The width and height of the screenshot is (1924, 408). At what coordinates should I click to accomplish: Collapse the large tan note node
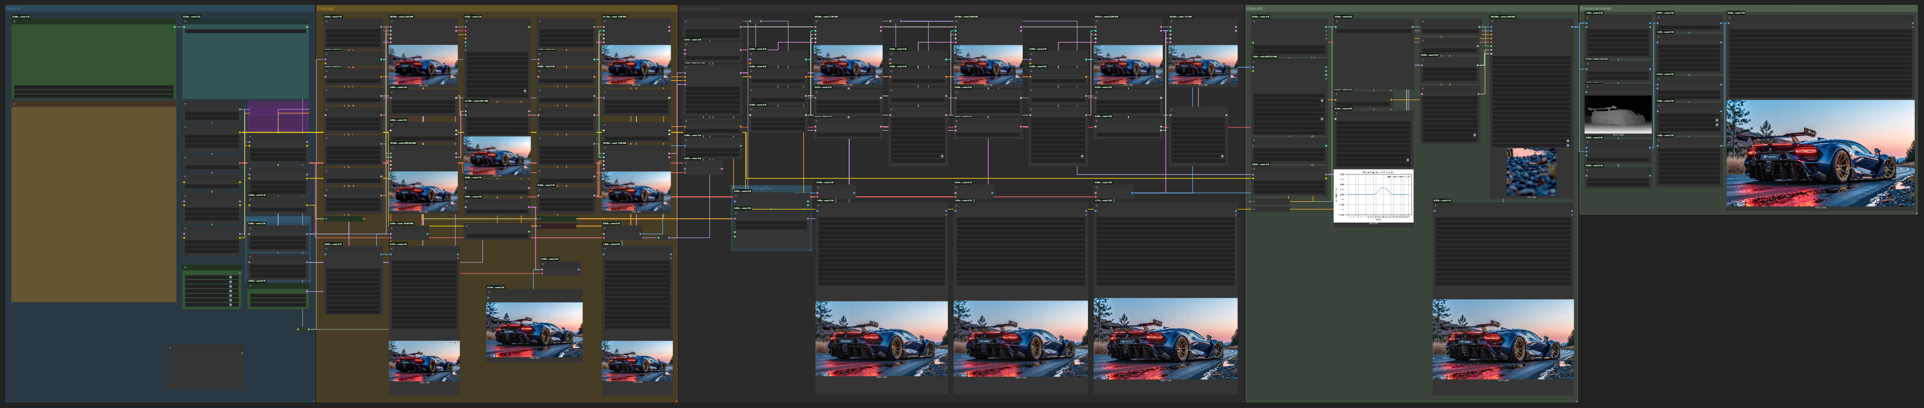click(14, 105)
